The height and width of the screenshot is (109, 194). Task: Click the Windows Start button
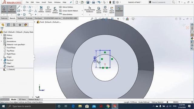click(3, 106)
